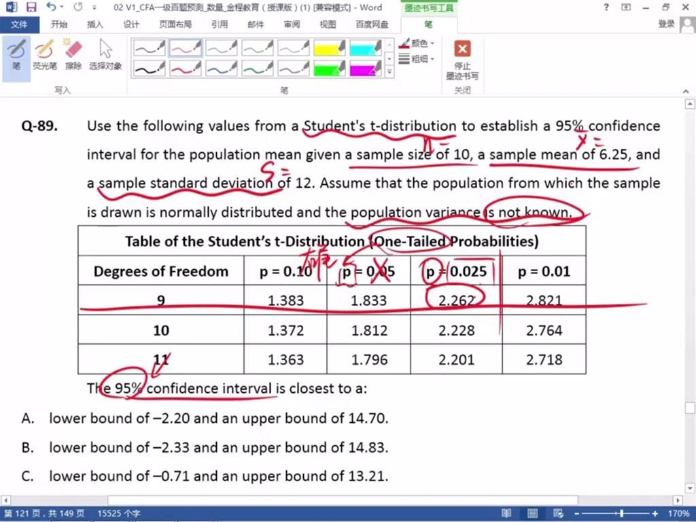Image resolution: width=696 pixels, height=522 pixels.
Task: Click Stop Inking (停止墨迹书写) button
Action: (462, 60)
